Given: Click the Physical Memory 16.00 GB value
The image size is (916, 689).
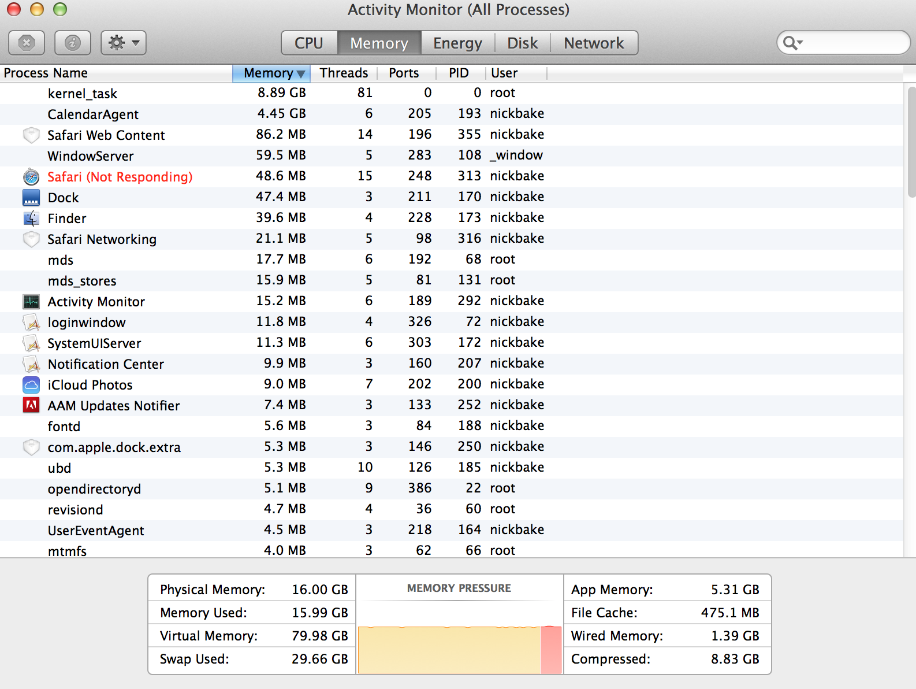Looking at the screenshot, I should (x=320, y=590).
